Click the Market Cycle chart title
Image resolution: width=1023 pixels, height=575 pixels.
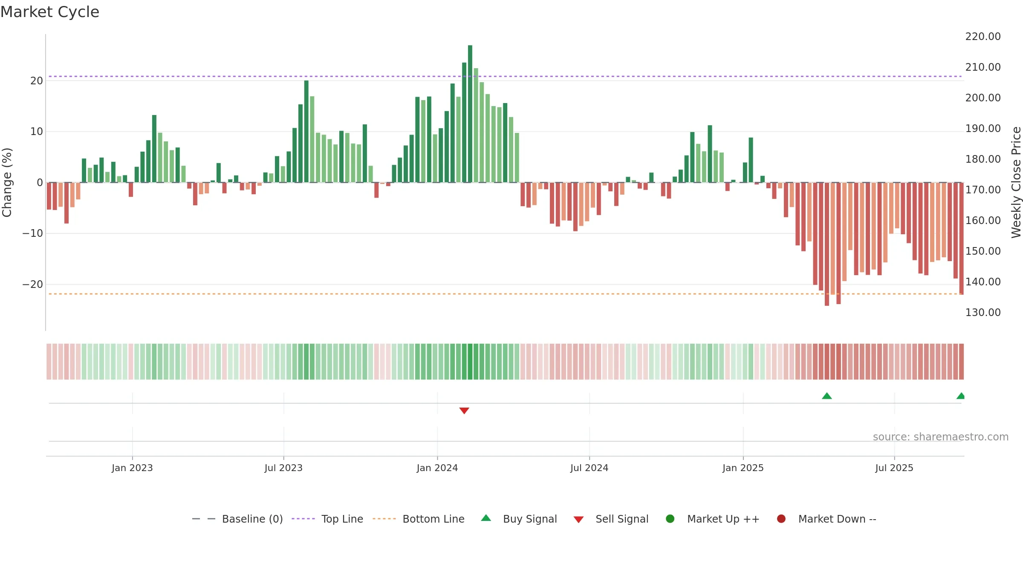coord(50,12)
